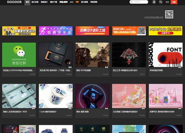Image resolution: width=185 pixels, height=133 pixels.
Task: Open the nav item right of 首页
Action: tap(35, 2)
